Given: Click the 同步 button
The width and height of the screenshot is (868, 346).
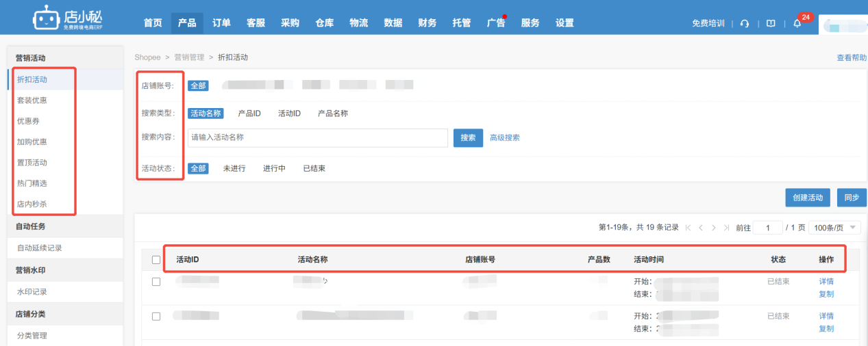Looking at the screenshot, I should (852, 198).
